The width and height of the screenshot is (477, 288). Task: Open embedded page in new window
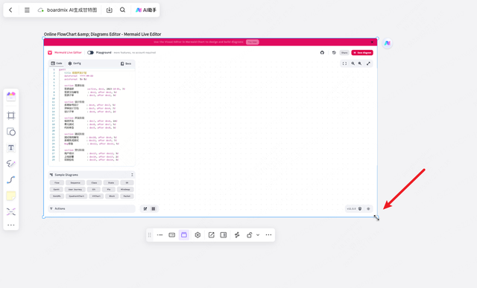(x=212, y=235)
